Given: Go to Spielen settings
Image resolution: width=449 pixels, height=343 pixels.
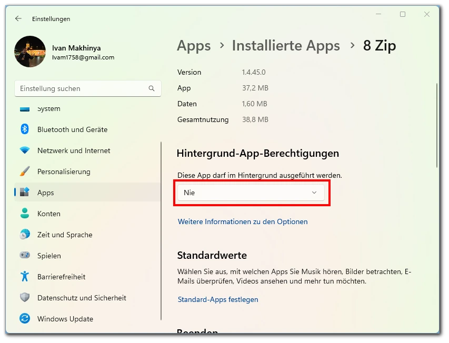Looking at the screenshot, I should pos(87,256).
